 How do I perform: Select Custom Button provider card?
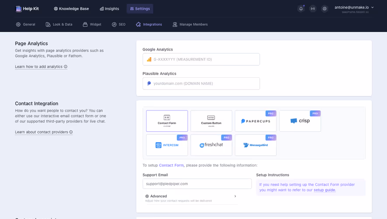211,121
